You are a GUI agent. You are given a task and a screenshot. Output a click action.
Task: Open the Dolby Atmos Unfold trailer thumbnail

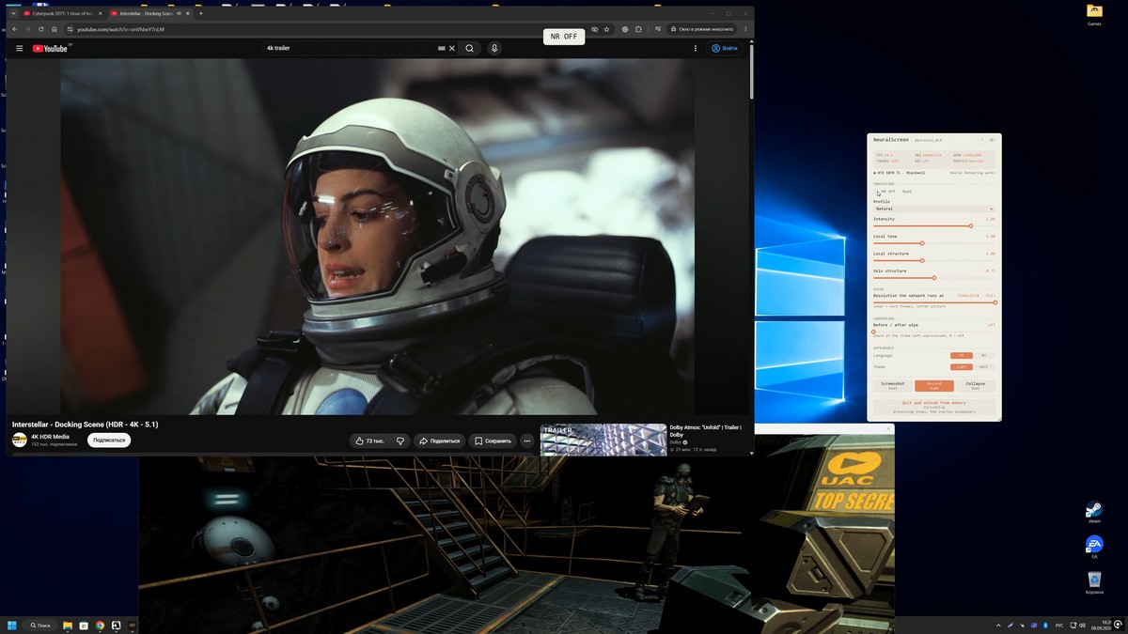(603, 440)
